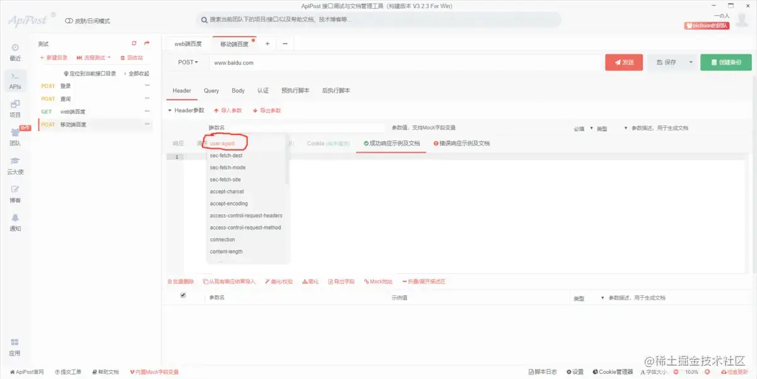
Task: Click the refresh icon beside 测试
Action: pos(134,44)
